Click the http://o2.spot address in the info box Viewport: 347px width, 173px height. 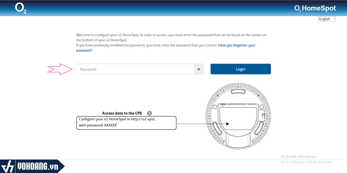point(143,119)
